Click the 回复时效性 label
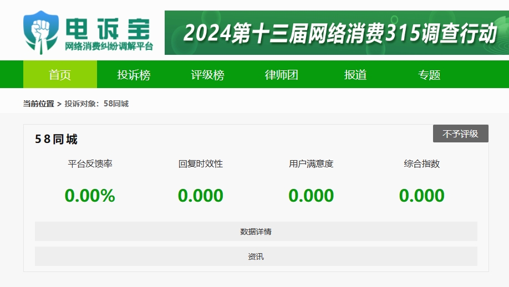The height and width of the screenshot is (287, 509). (201, 164)
